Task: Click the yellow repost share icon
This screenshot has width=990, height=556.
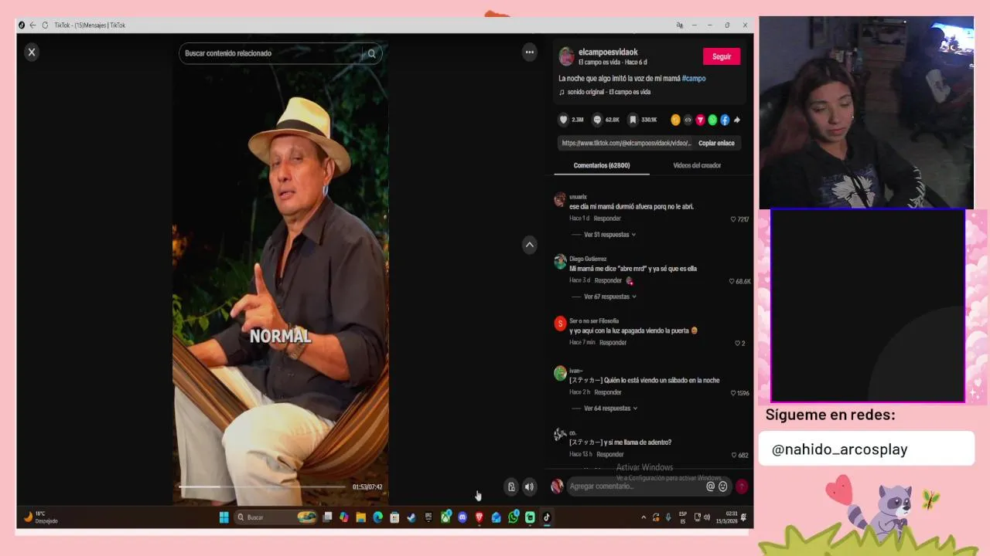Action: (675, 120)
